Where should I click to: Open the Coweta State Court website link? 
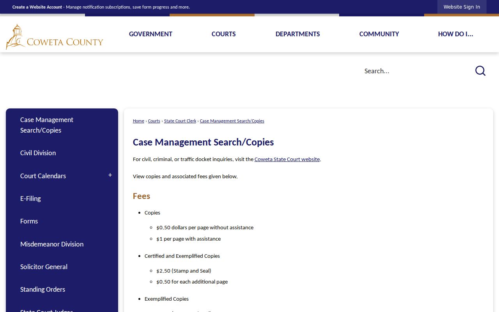pyautogui.click(x=287, y=159)
